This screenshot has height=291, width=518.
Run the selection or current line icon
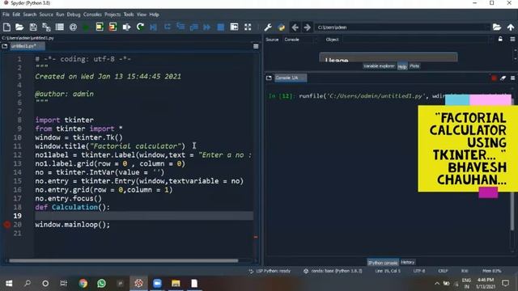126,27
